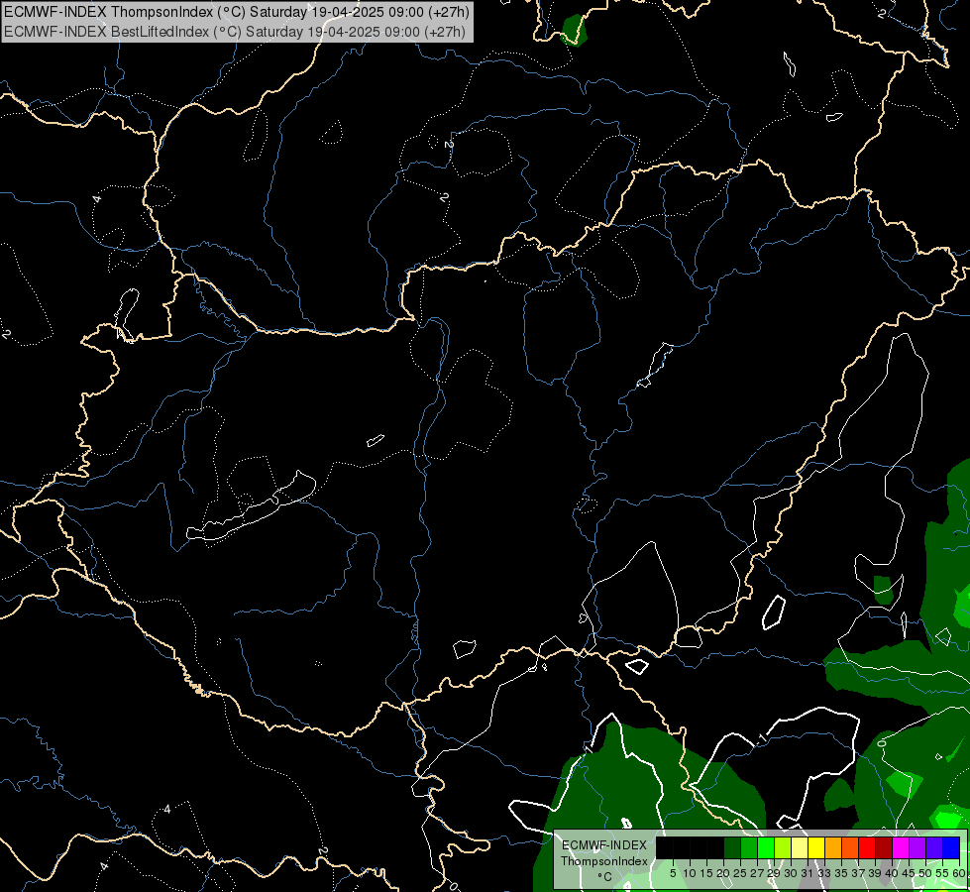970x892 pixels.
Task: Click the legend tick value 39
Action: (875, 873)
